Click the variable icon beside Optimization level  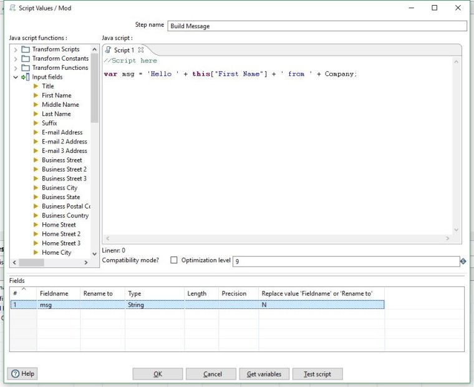tap(463, 261)
